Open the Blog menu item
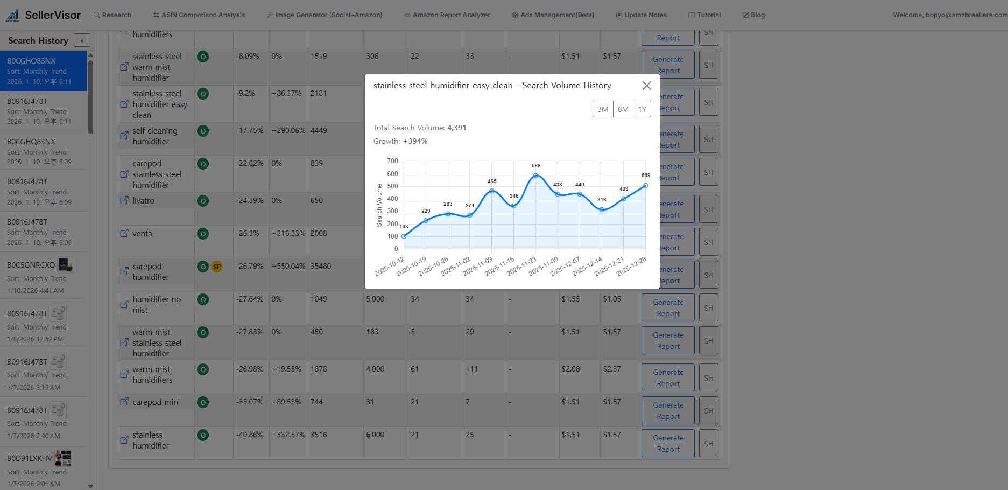The width and height of the screenshot is (1008, 490). (753, 15)
